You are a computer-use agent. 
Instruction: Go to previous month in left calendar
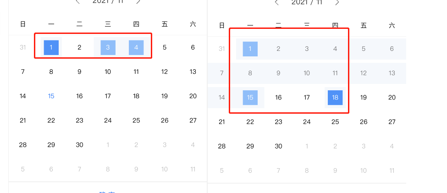[77, 1]
